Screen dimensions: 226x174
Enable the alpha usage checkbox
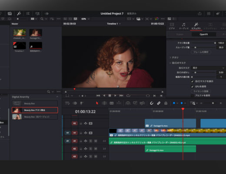(x=192, y=96)
